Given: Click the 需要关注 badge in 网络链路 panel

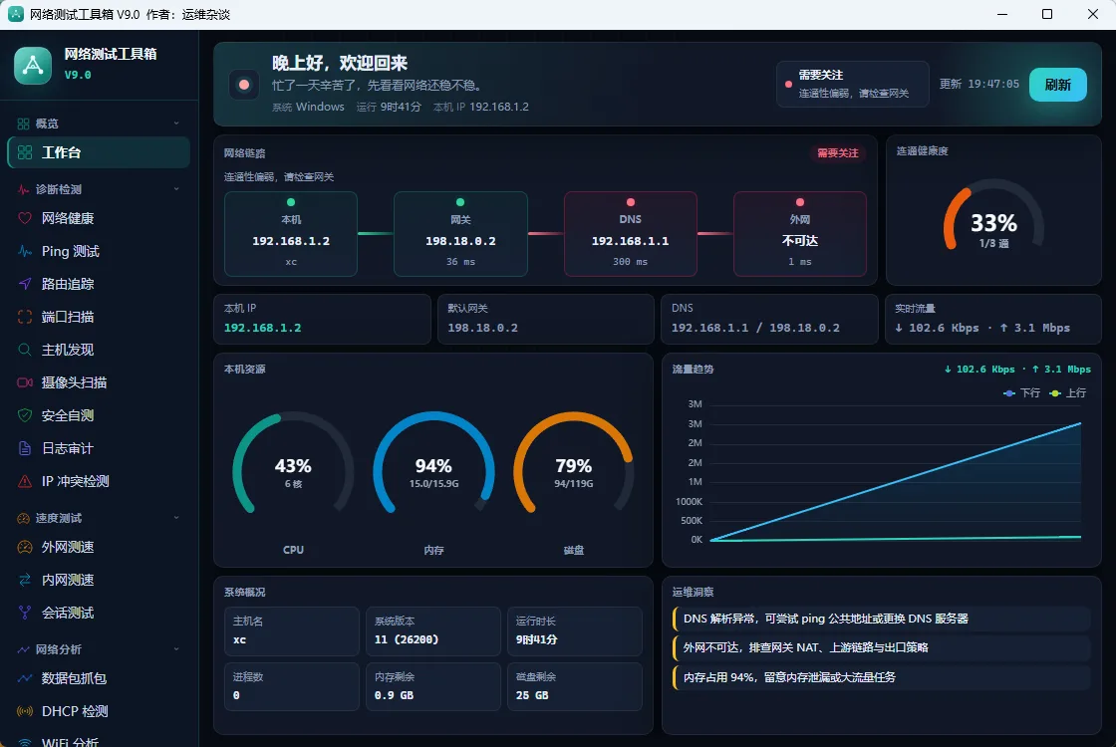Looking at the screenshot, I should 838,153.
